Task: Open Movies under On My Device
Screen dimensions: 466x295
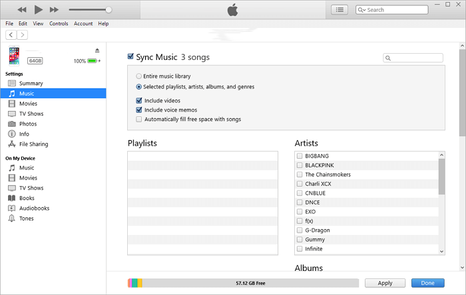Action: pyautogui.click(x=53, y=178)
